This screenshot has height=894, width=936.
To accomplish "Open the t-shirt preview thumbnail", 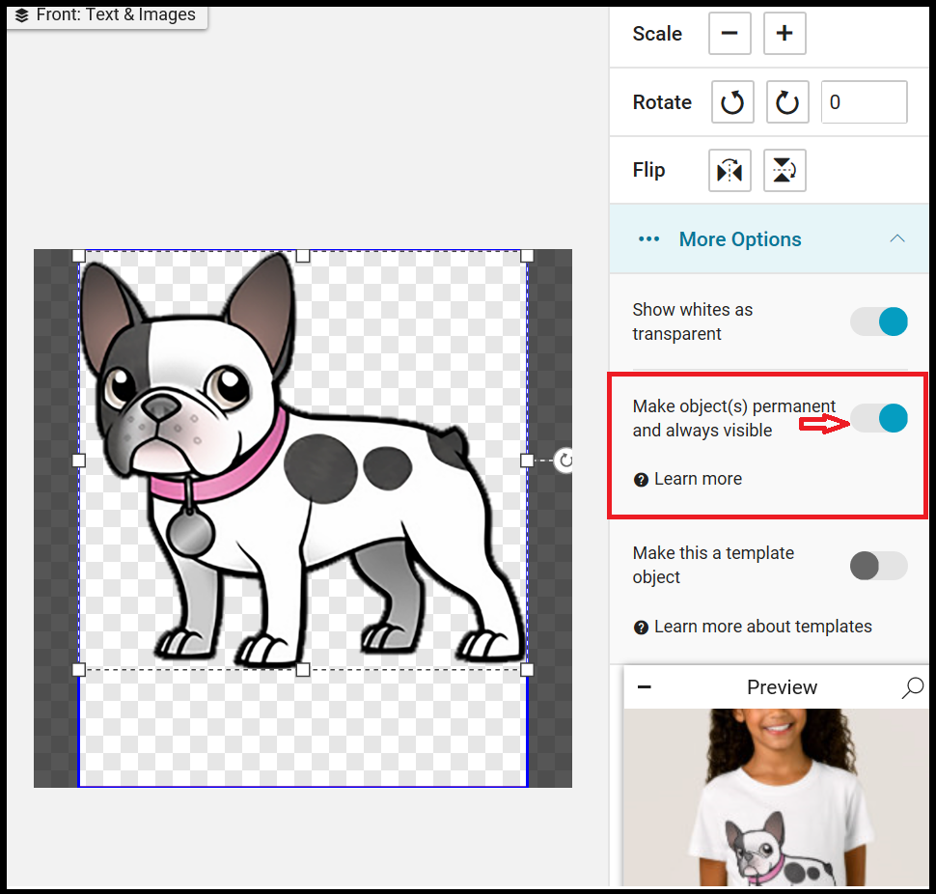I will [x=776, y=797].
